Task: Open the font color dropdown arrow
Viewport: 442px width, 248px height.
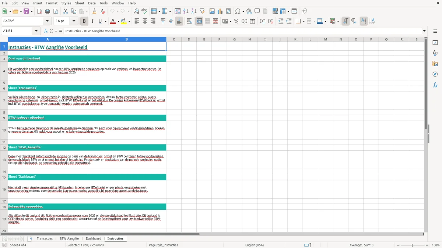Action: pyautogui.click(x=118, y=21)
